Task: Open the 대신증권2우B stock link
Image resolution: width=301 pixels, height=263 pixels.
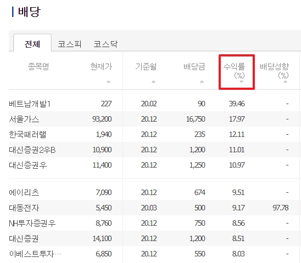Action: click(x=32, y=150)
